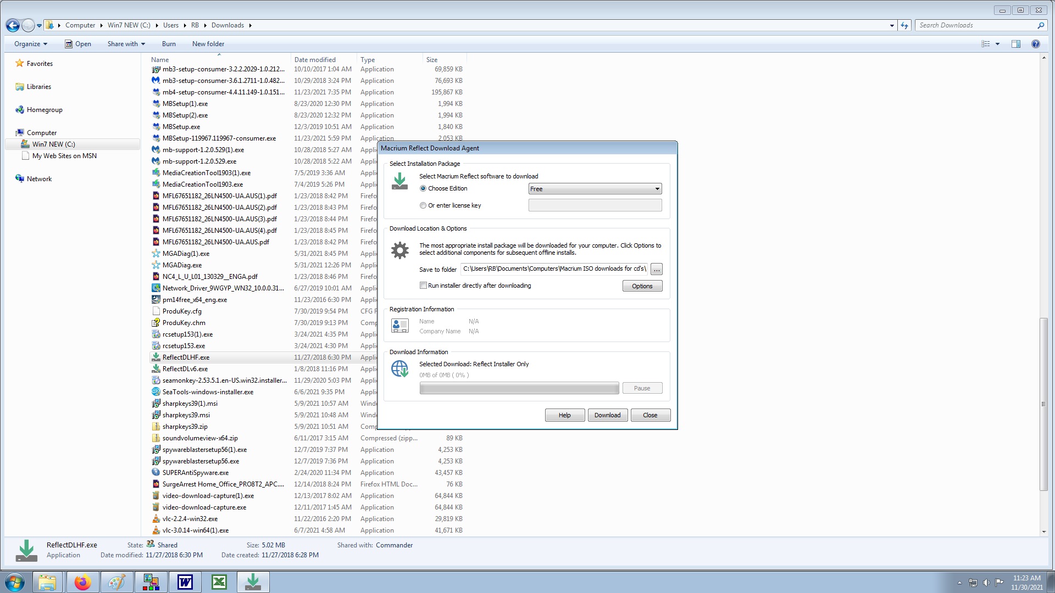Select Win7 NEW (C:) drive
The image size is (1055, 593).
coord(53,144)
